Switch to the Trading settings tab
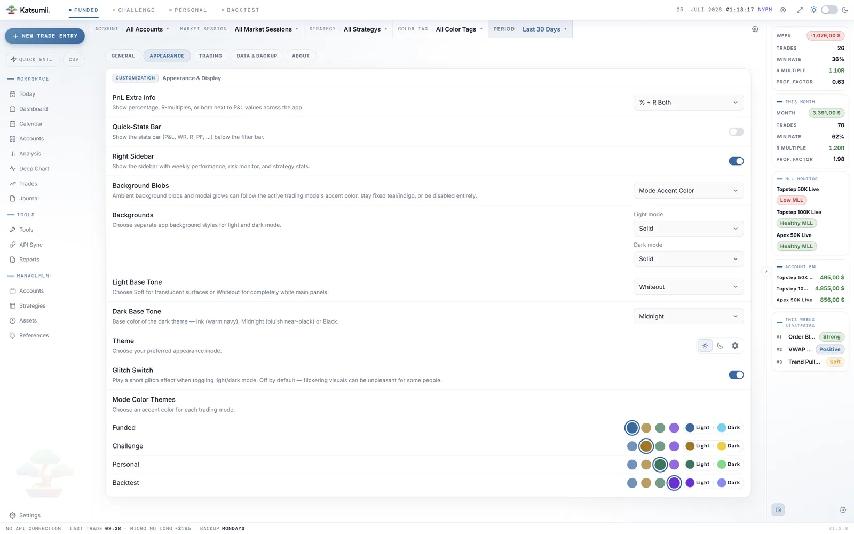 click(210, 56)
